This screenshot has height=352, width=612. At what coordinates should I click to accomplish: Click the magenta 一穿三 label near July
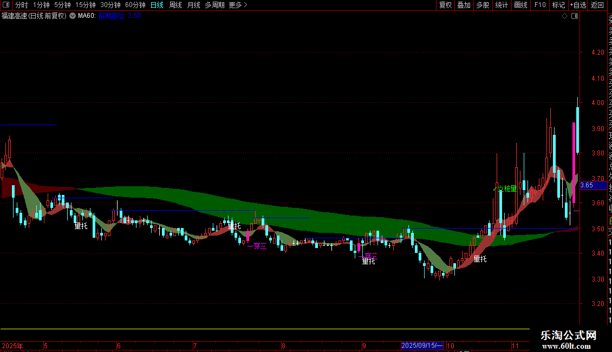point(257,246)
